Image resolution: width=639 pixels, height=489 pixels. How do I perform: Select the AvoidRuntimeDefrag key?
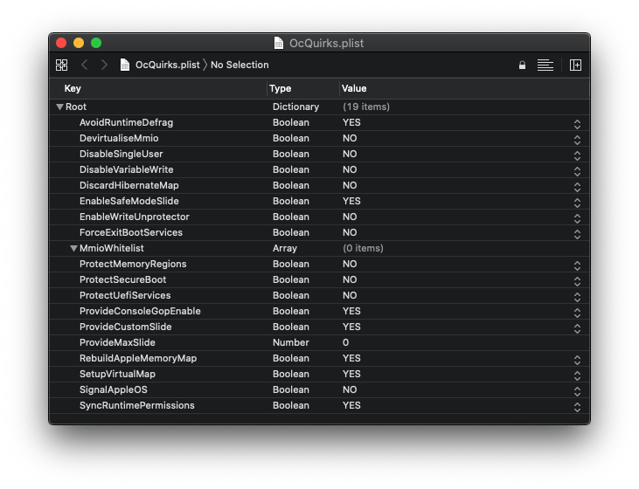click(126, 122)
